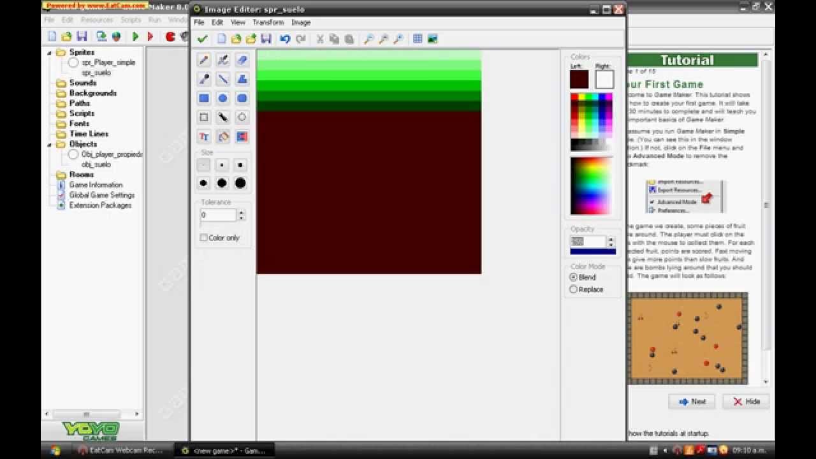Viewport: 816px width, 459px height.
Task: Click the Cut scissors icon
Action: click(320, 39)
